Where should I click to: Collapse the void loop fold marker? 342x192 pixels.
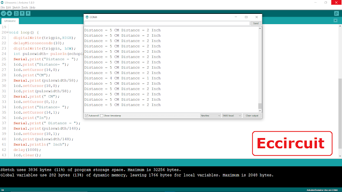tap(7, 33)
